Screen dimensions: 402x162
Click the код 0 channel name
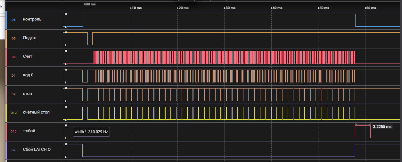click(x=28, y=75)
